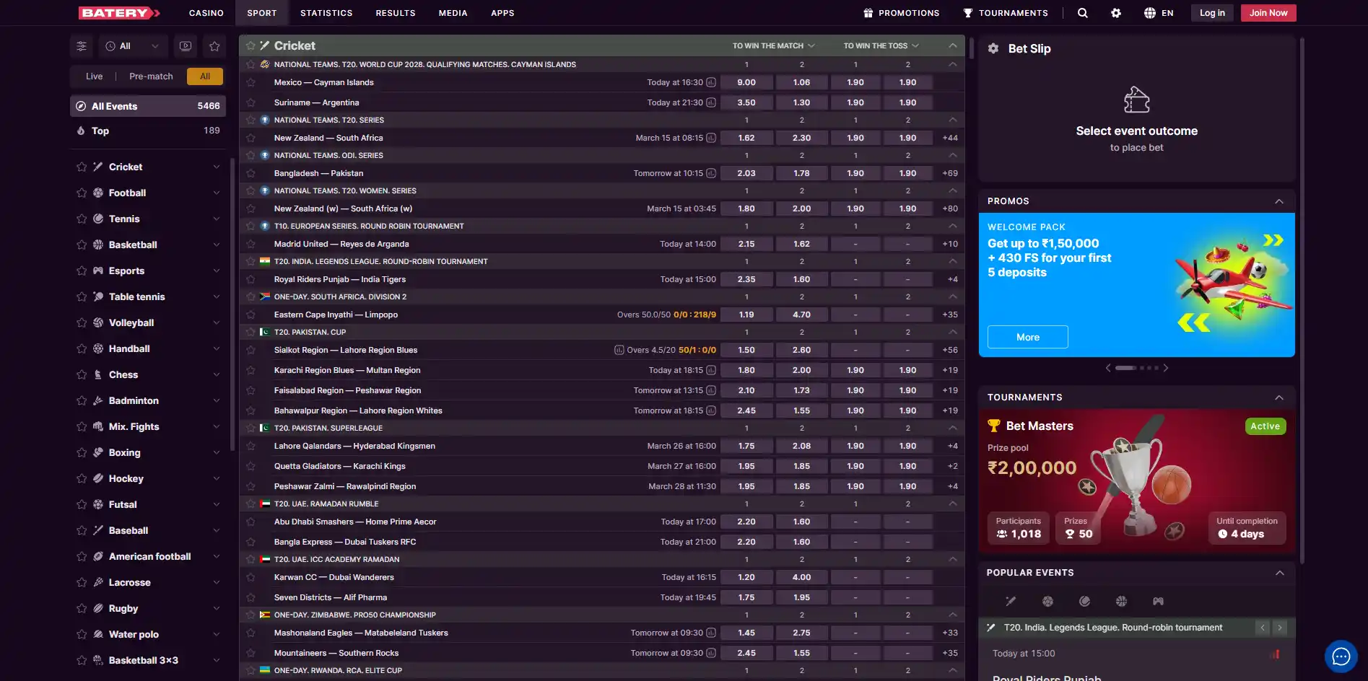The width and height of the screenshot is (1368, 681).
Task: Collapse the Cricket section chevron
Action: [x=953, y=45]
